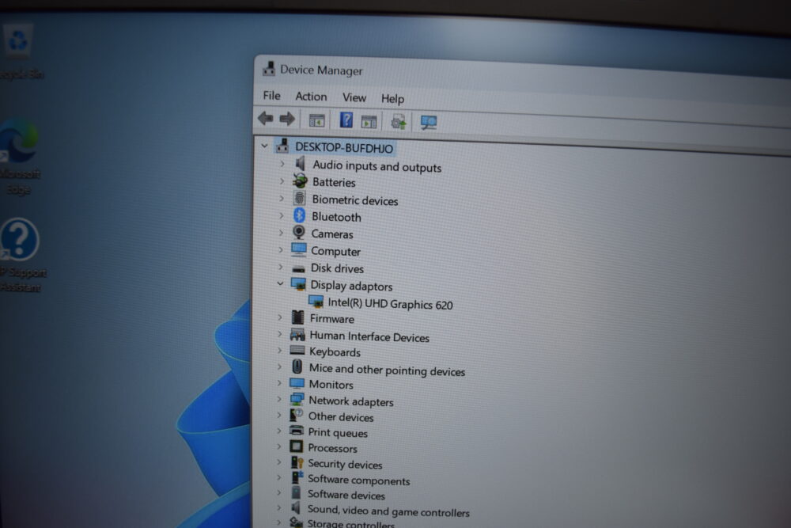Click the Print queues printer icon
This screenshot has height=528, width=791.
click(x=297, y=431)
